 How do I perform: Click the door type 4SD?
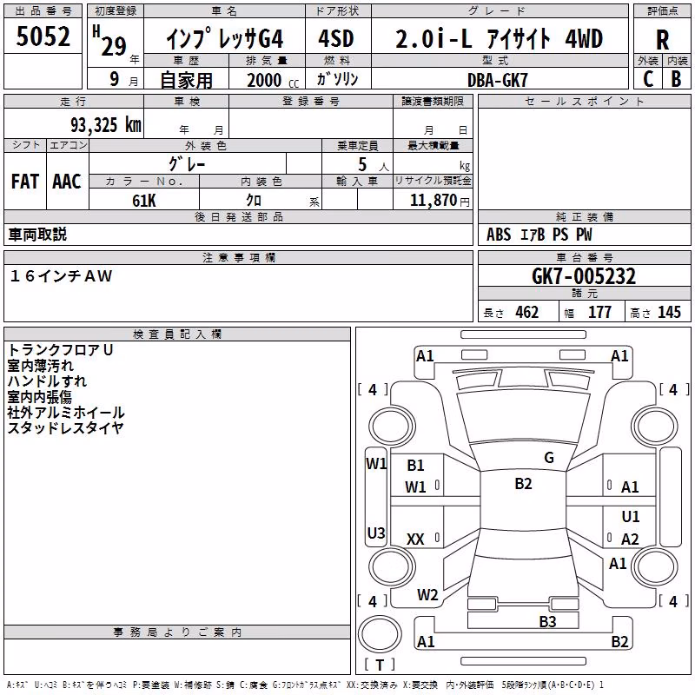click(x=336, y=38)
